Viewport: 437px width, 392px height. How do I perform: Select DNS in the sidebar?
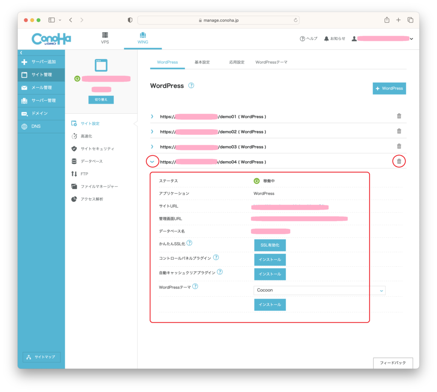(x=41, y=126)
